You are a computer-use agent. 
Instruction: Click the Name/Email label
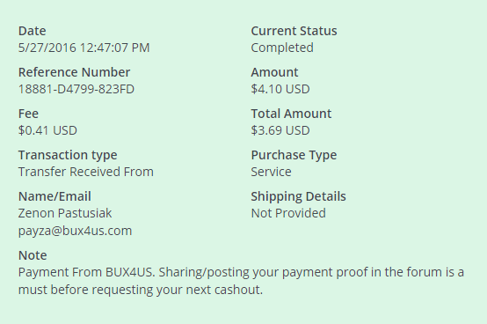click(x=55, y=196)
